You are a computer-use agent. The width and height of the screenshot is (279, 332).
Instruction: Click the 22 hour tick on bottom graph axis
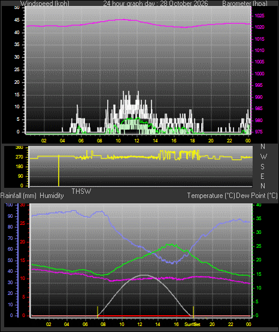click(231, 324)
